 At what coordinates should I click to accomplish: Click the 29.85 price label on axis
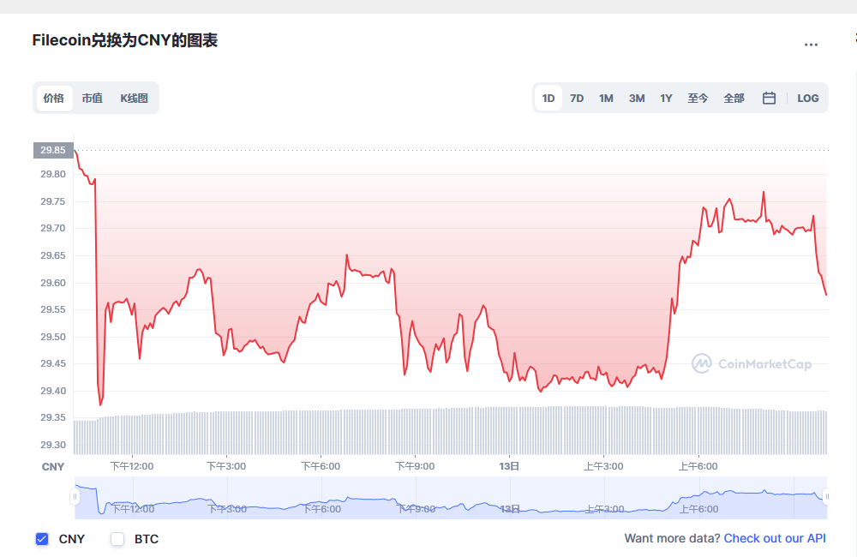pos(53,150)
